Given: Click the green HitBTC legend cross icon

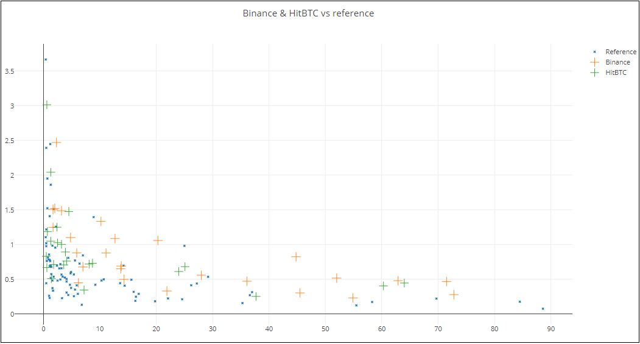Looking at the screenshot, I should tap(595, 72).
